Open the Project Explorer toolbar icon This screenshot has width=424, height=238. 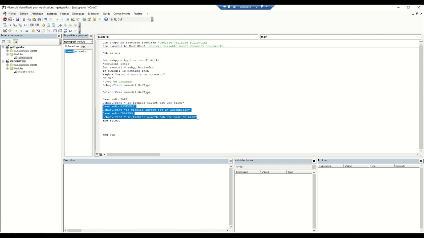84,19
